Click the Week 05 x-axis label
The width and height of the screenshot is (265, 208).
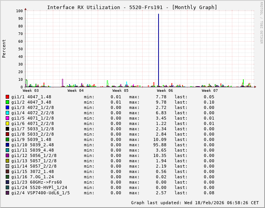pos(121,91)
